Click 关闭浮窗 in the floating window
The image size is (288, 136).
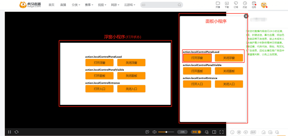tap(131, 62)
